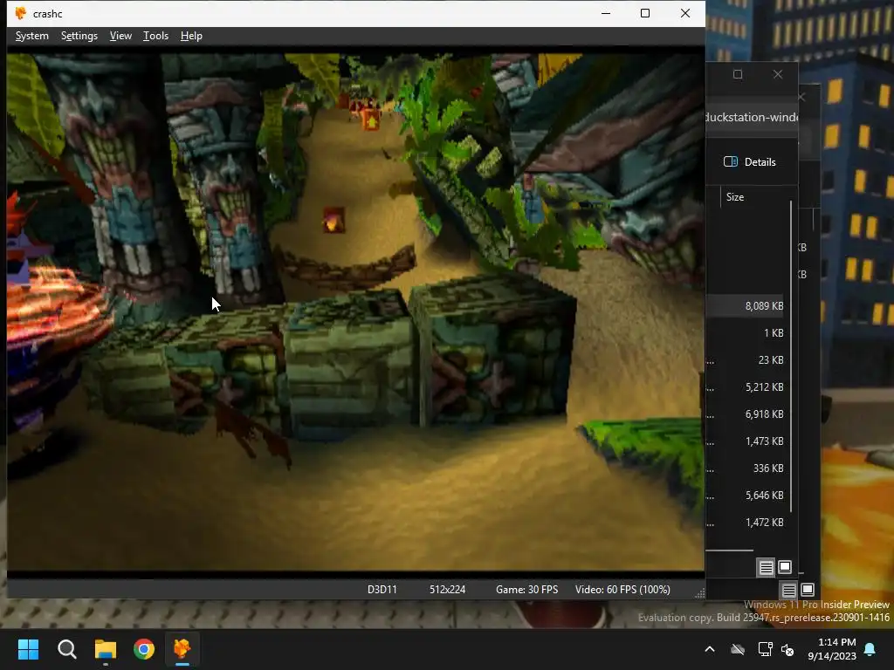This screenshot has height=670, width=894.
Task: Launch Google Chrome from the taskbar
Action: 144,649
